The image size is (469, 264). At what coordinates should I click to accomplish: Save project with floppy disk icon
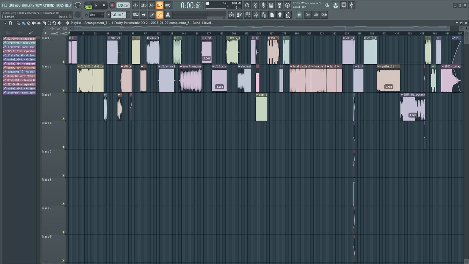pos(272,5)
